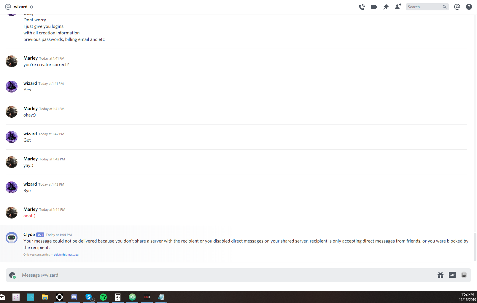Click Marley's avatar beside "yay:)" message
The height and width of the screenshot is (303, 477).
coord(12,162)
